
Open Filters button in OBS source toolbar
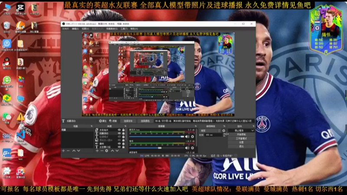113,121
